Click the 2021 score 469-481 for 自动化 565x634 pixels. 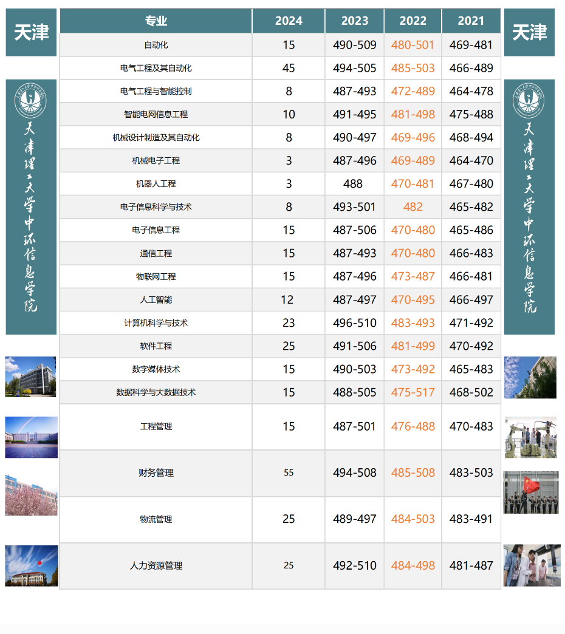click(x=471, y=45)
